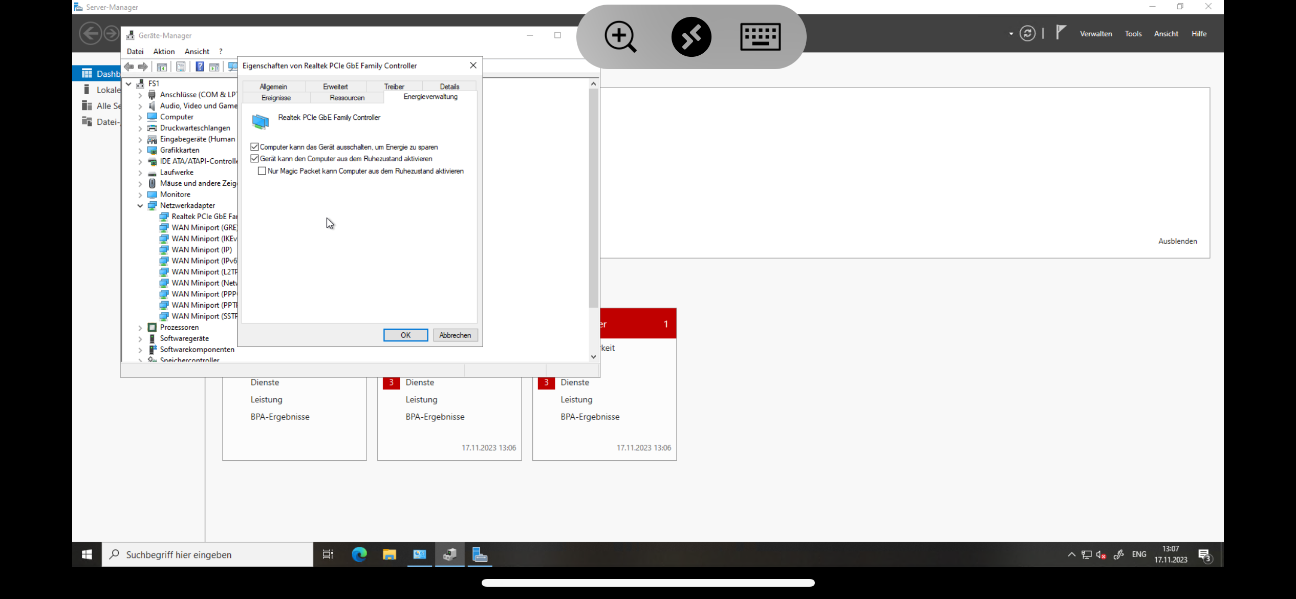Viewport: 1296px width, 599px height.
Task: Click the back arrow in Geräte-Manager toolbar
Action: [129, 67]
